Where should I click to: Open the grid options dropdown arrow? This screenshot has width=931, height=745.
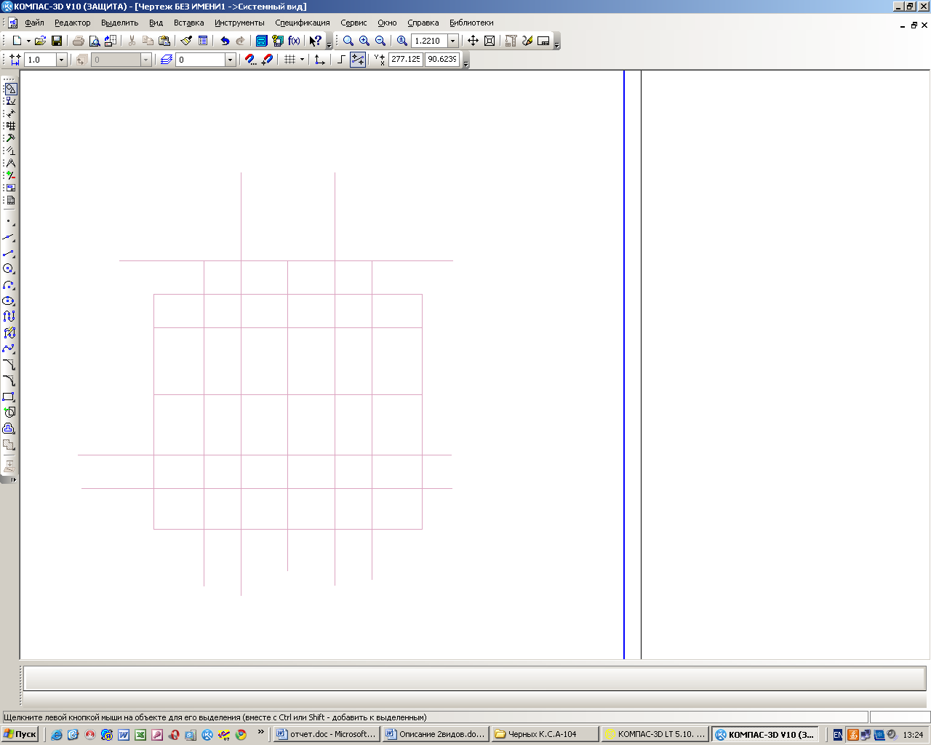(302, 60)
